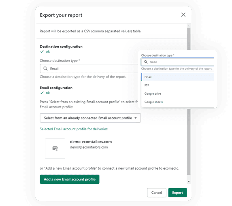Click the magnifier icon in the popup search box
The height and width of the screenshot is (206, 232).
pyautogui.click(x=146, y=62)
